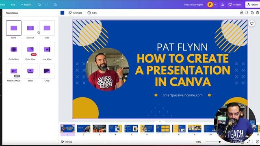Pick the Slide transition
260x146 pixels.
point(47,28)
